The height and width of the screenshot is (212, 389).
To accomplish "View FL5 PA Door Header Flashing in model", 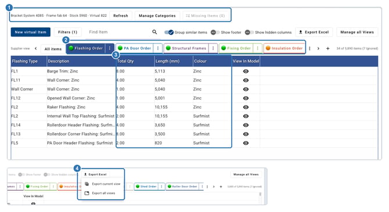I will coord(246,143).
